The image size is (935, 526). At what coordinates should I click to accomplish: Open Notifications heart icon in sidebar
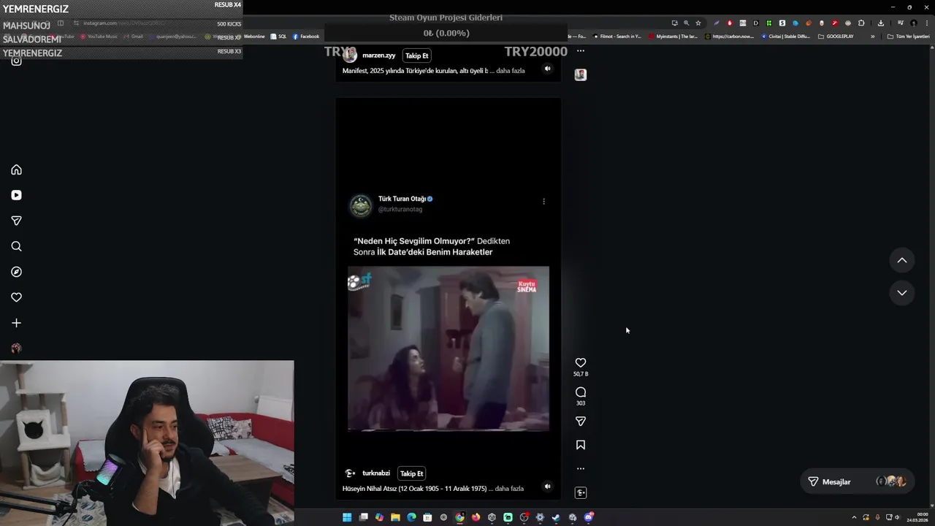click(x=16, y=297)
